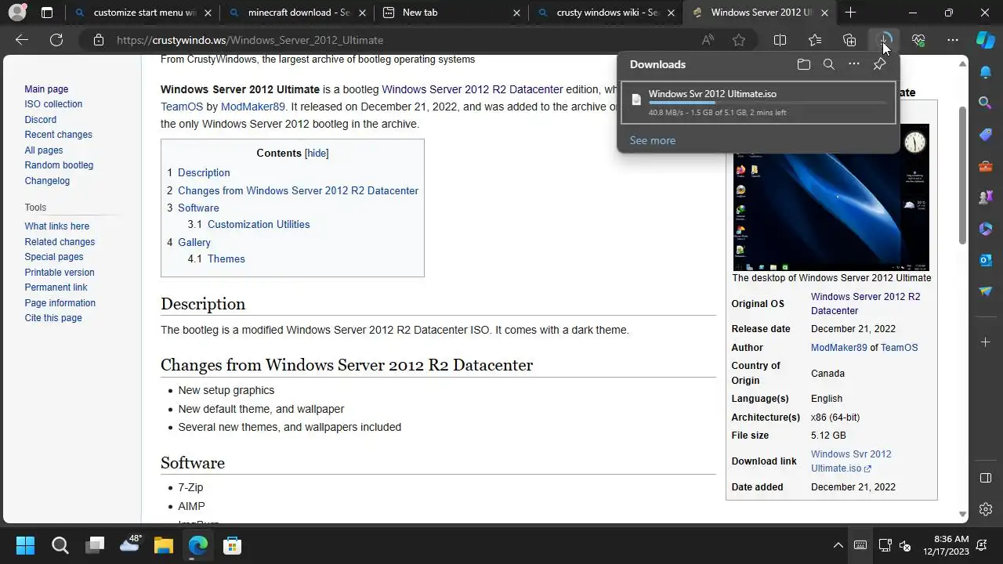Add this page to favorites with the star
The width and height of the screenshot is (1003, 564).
tap(739, 40)
